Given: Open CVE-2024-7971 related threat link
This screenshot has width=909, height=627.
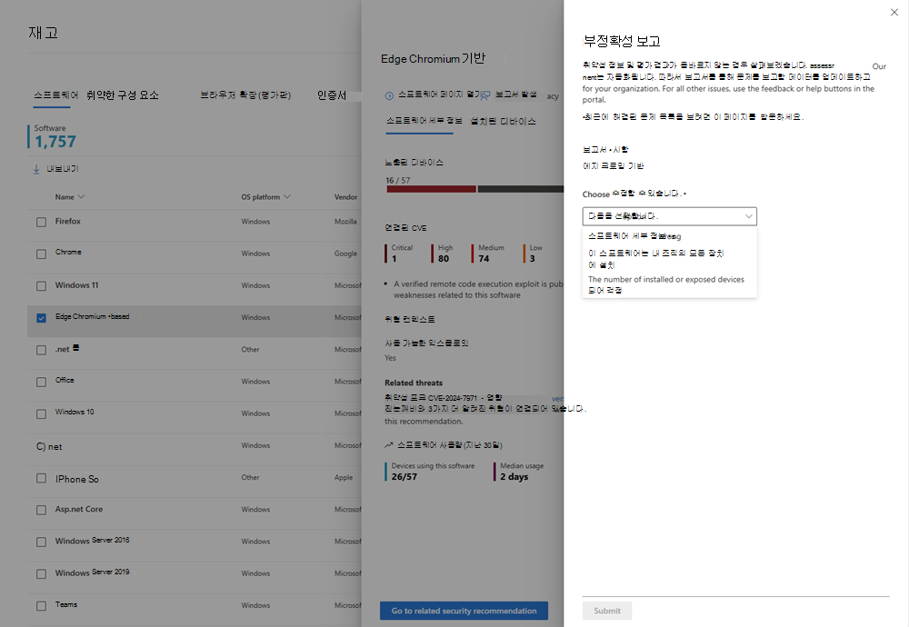Looking at the screenshot, I should coord(443,397).
